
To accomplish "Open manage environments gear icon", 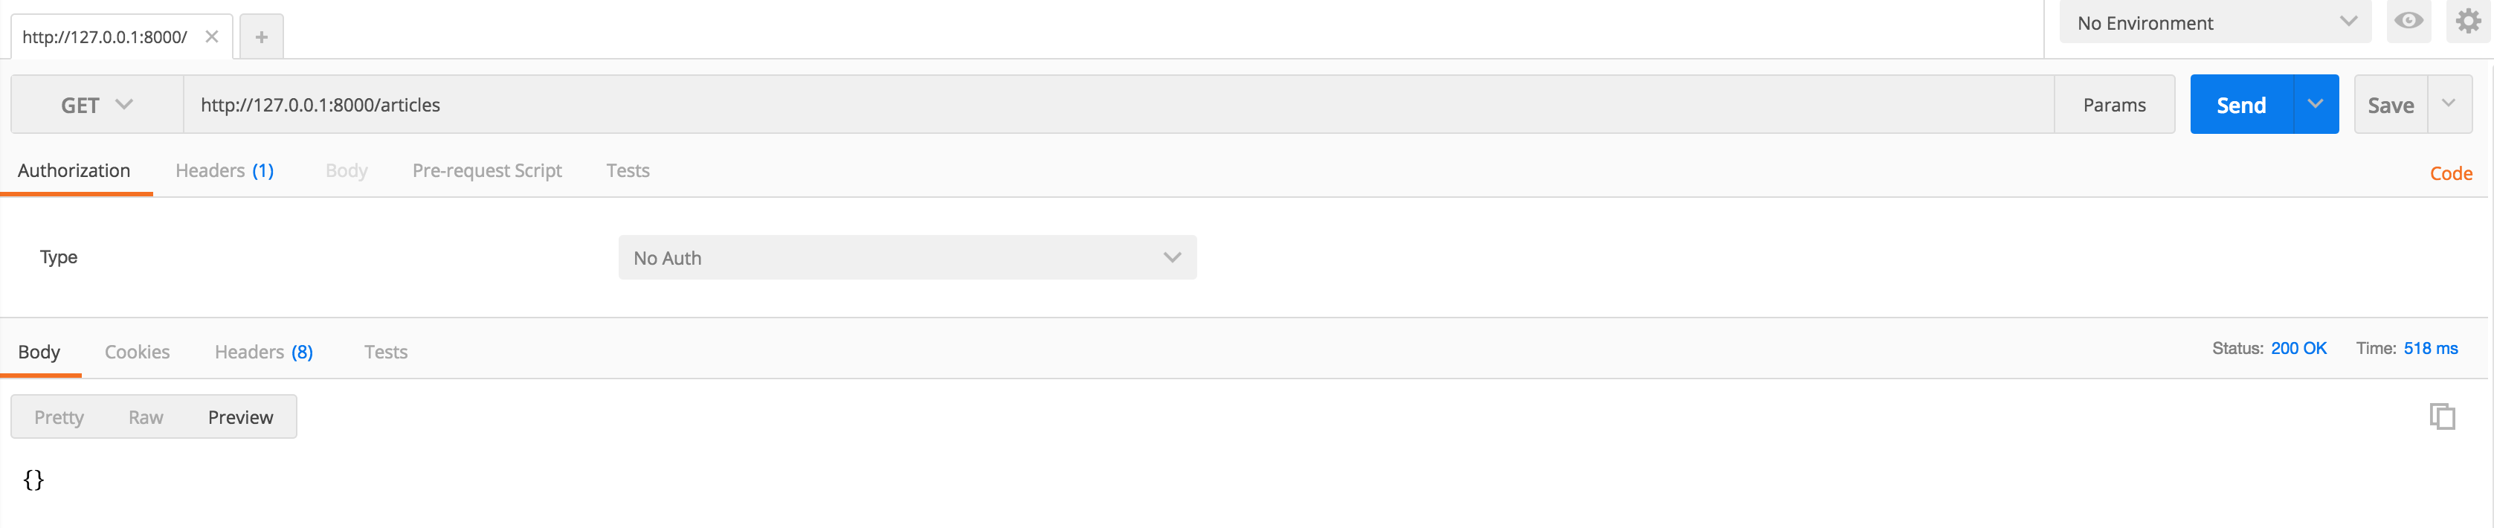I will (x=2468, y=22).
